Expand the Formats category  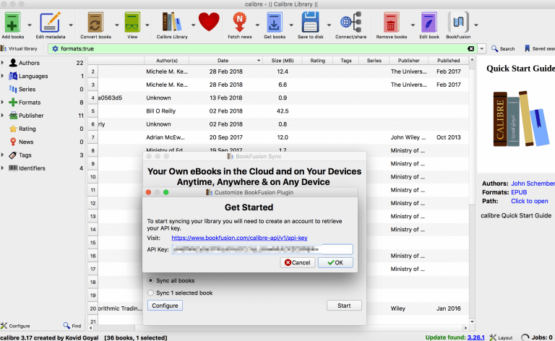pyautogui.click(x=3, y=103)
